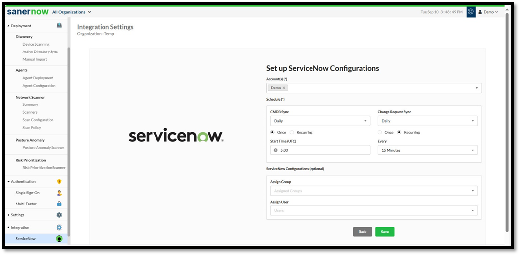Click the Posture Anomaly heading
The image size is (520, 255).
pos(30,140)
